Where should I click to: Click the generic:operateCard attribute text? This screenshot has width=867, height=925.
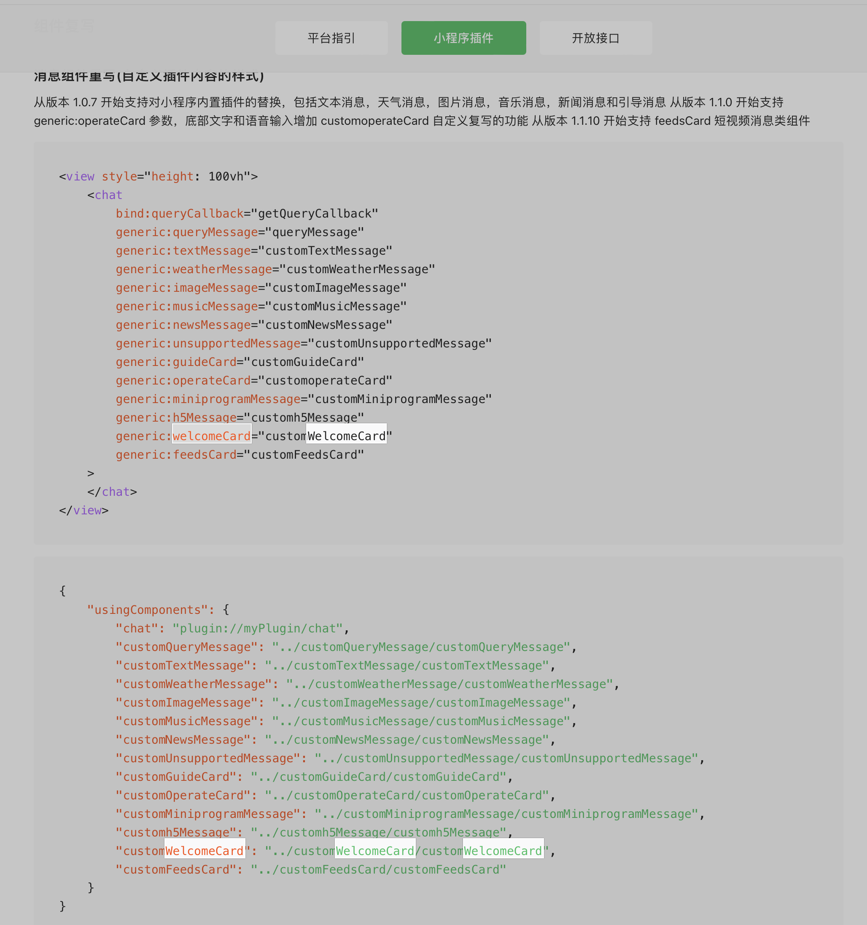183,381
